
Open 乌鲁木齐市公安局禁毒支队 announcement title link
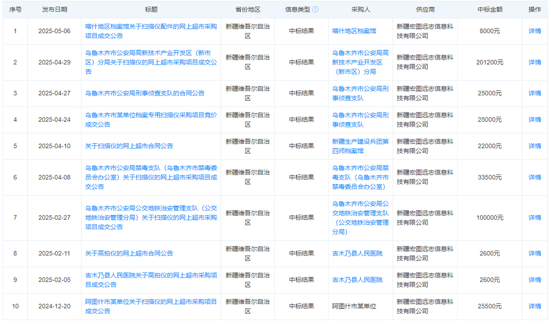(x=151, y=177)
